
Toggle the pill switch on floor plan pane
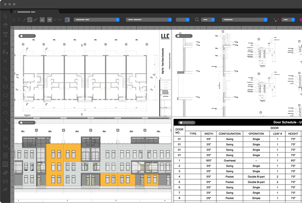[27, 36]
